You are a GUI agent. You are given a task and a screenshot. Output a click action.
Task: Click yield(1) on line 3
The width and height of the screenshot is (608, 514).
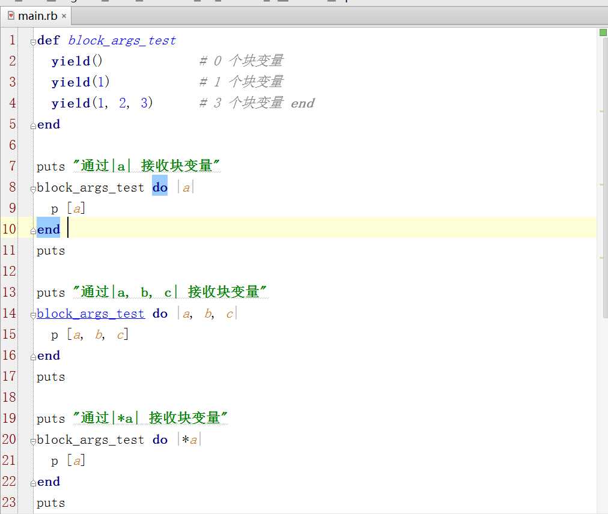[x=81, y=82]
